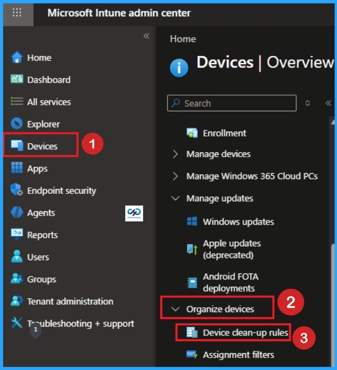Click the Reports label
Viewport: 337px width, 370px height.
42,235
